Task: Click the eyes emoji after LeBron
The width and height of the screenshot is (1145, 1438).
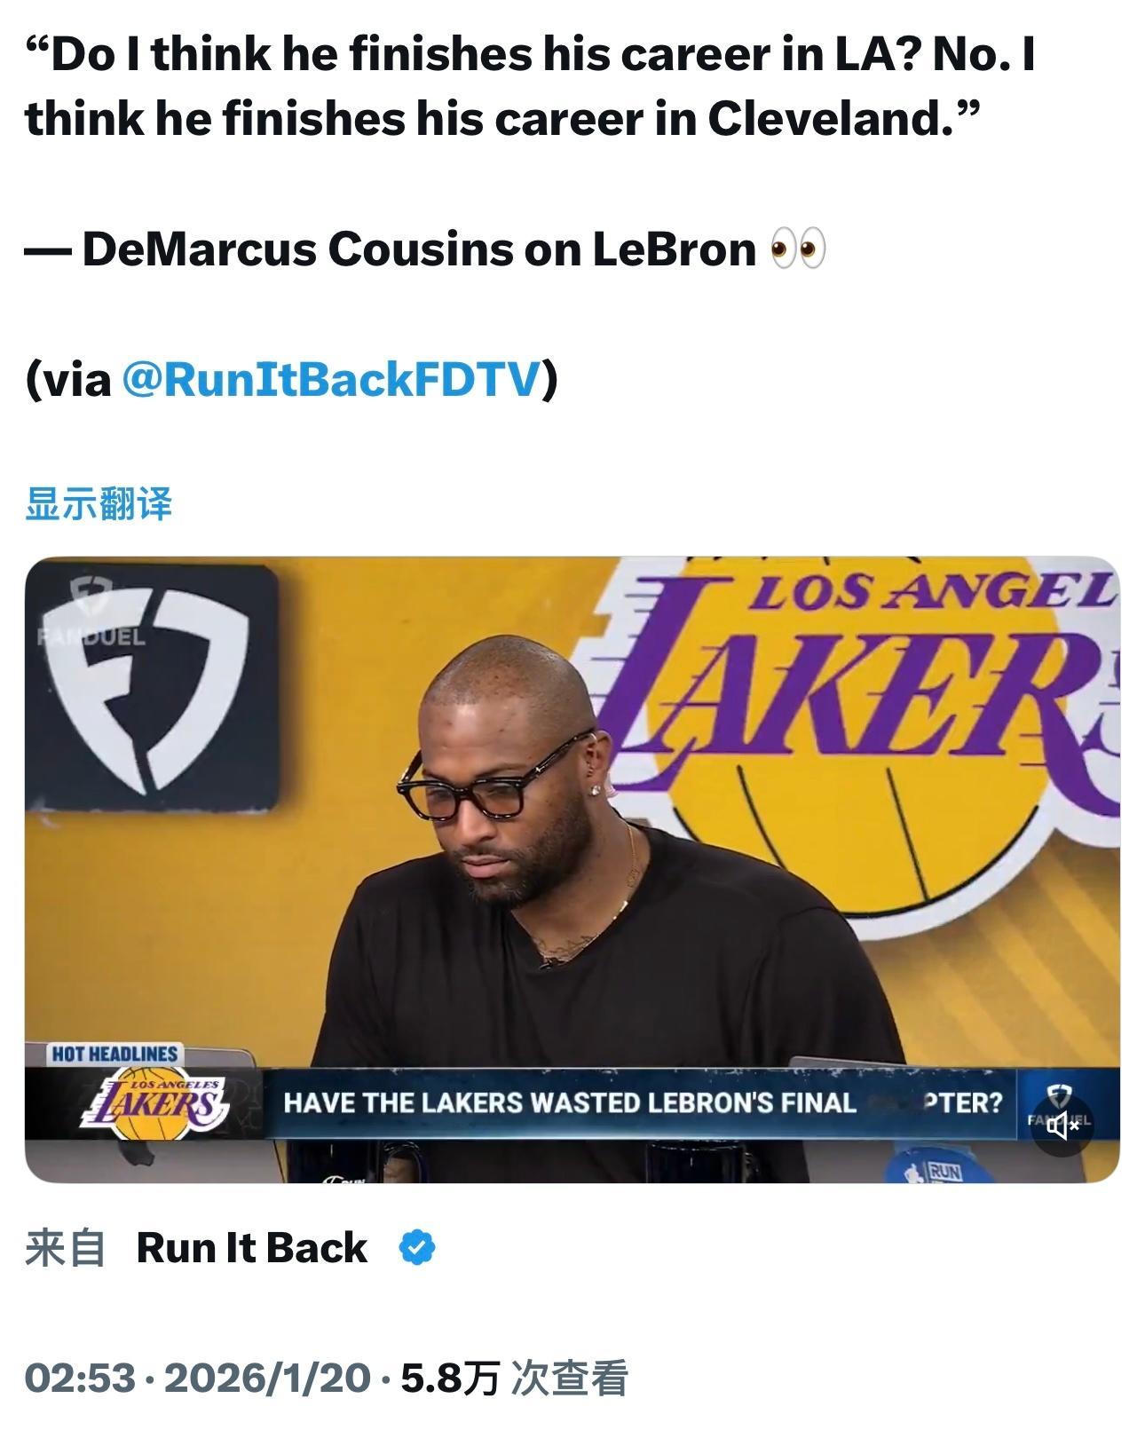Action: (797, 249)
